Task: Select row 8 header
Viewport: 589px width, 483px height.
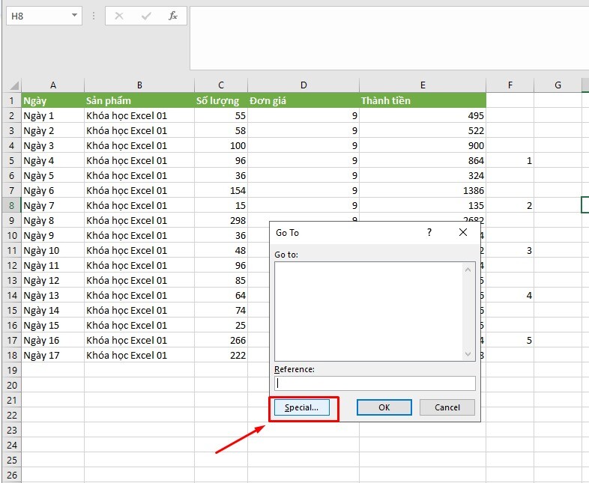Action: point(12,205)
